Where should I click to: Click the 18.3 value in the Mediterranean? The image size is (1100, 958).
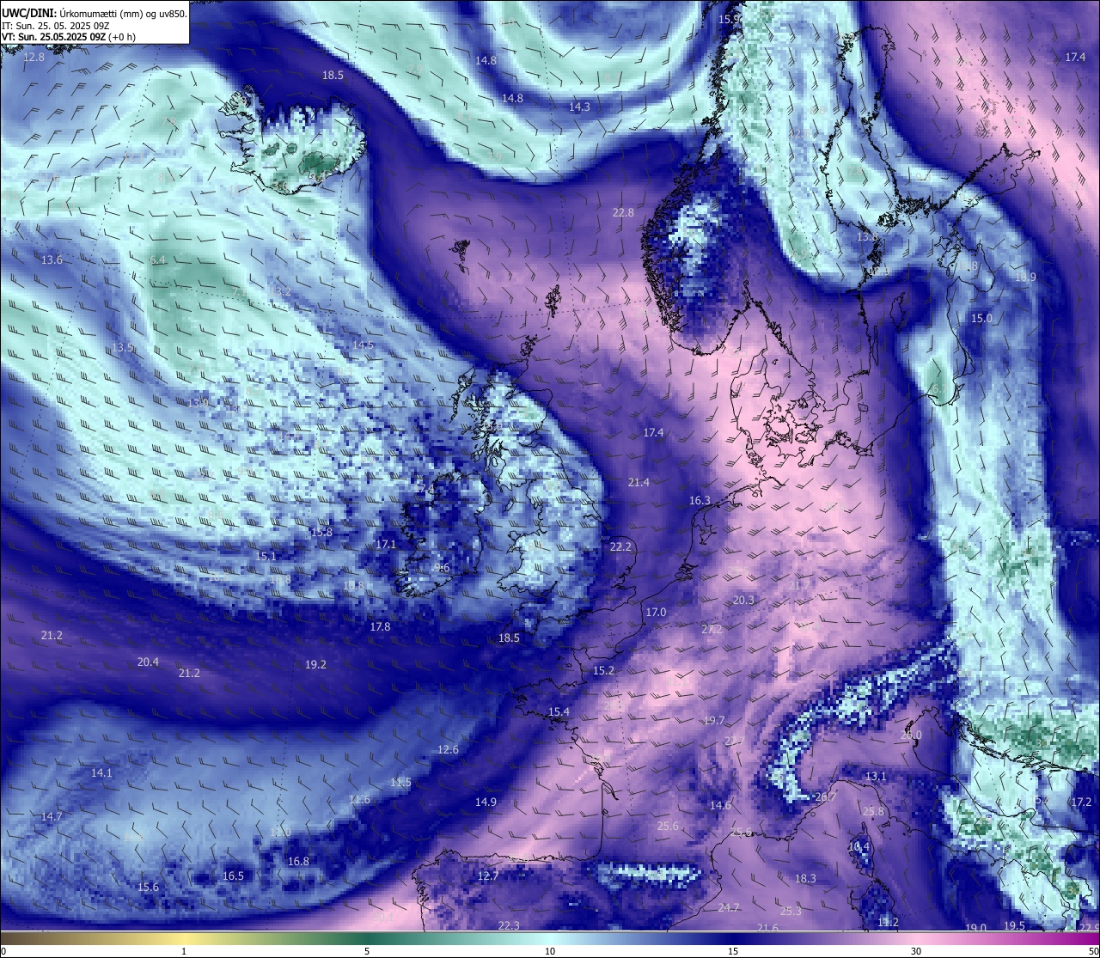pos(805,879)
